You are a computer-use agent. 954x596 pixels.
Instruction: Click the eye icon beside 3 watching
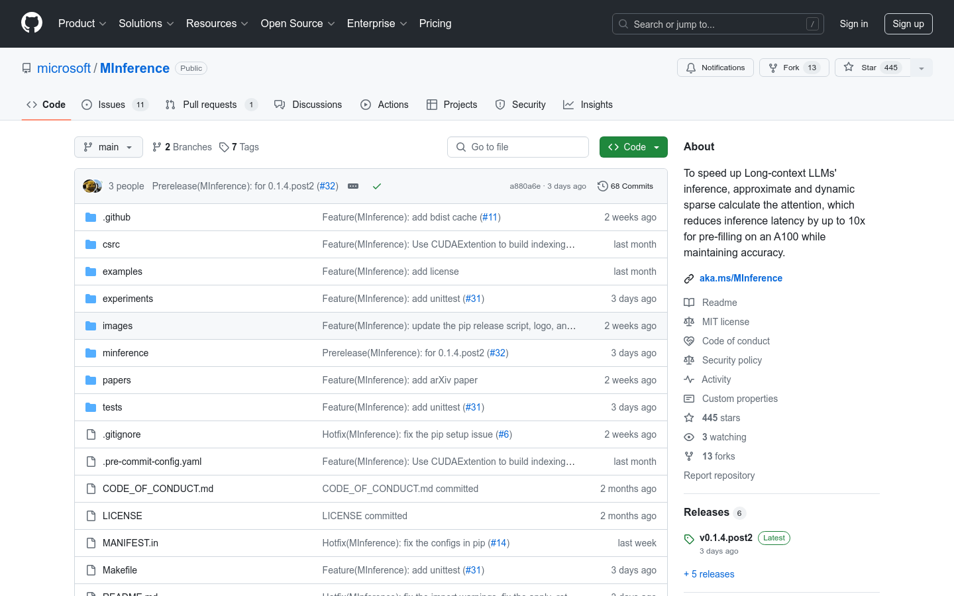(689, 437)
